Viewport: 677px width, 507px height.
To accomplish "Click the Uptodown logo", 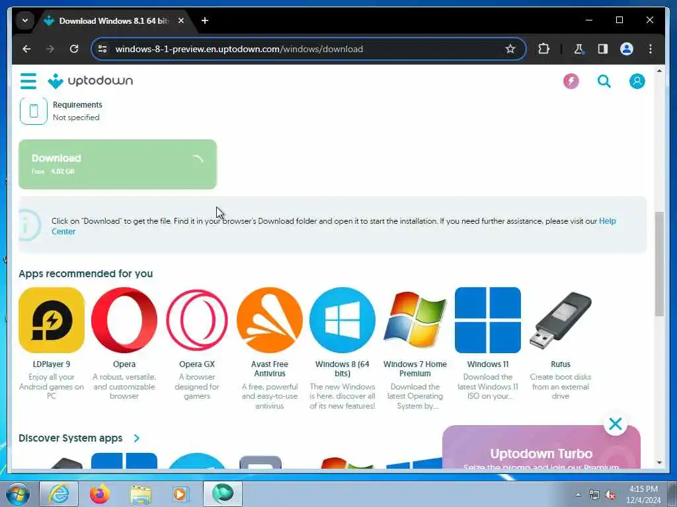I will click(90, 81).
